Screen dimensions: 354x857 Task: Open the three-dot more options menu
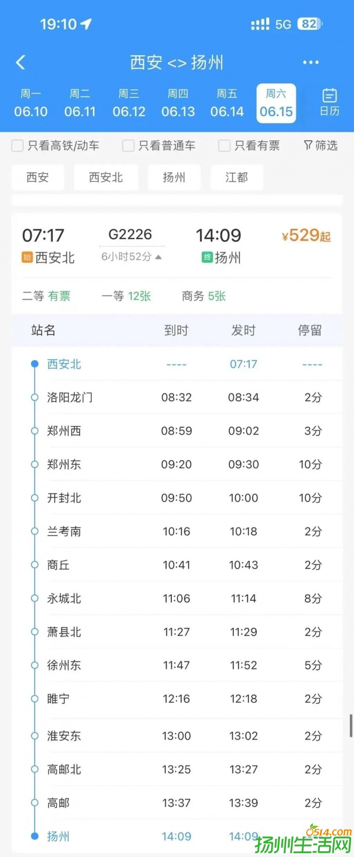point(311,62)
